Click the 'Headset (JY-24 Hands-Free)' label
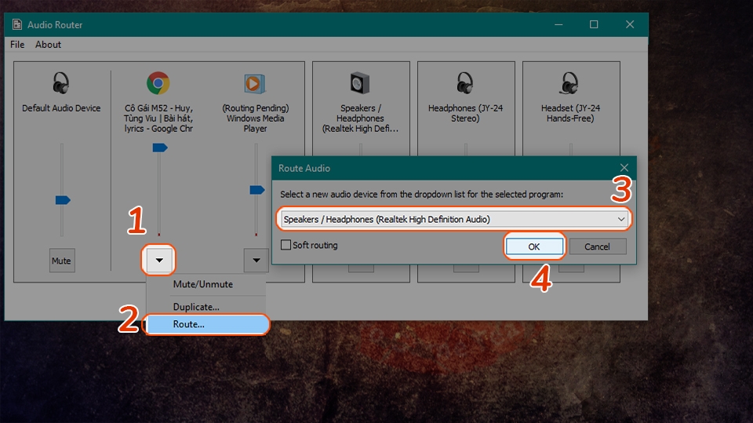This screenshot has width=753, height=423. pyautogui.click(x=570, y=113)
